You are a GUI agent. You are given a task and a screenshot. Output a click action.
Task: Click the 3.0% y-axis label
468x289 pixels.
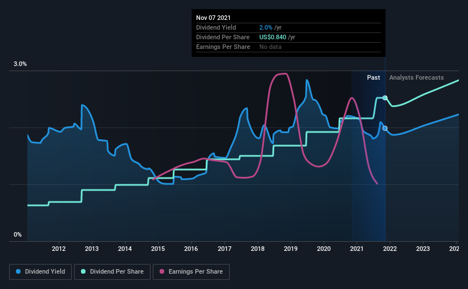[20, 64]
